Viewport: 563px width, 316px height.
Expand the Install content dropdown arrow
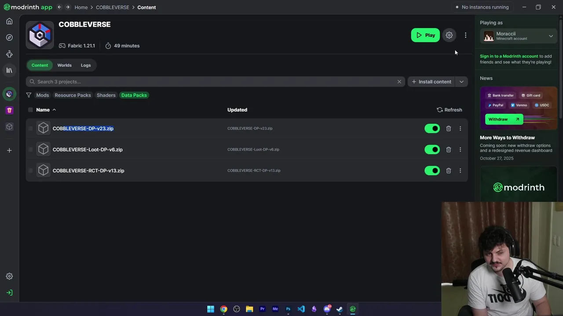(x=461, y=82)
